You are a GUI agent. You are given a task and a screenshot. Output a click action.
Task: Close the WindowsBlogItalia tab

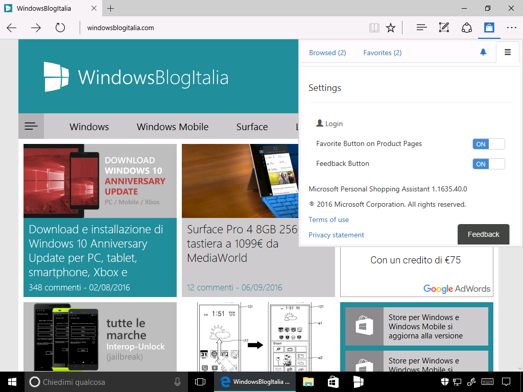[x=94, y=8]
